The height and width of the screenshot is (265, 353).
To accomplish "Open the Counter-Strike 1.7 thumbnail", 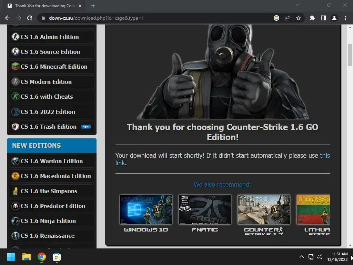I will (x=264, y=209).
